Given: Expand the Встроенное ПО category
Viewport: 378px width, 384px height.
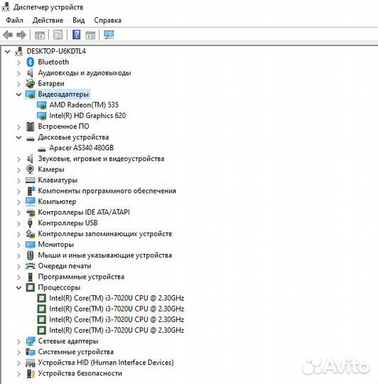Looking at the screenshot, I should tap(19, 127).
